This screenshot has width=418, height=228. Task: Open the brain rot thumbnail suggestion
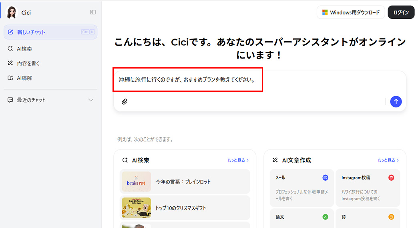136,182
